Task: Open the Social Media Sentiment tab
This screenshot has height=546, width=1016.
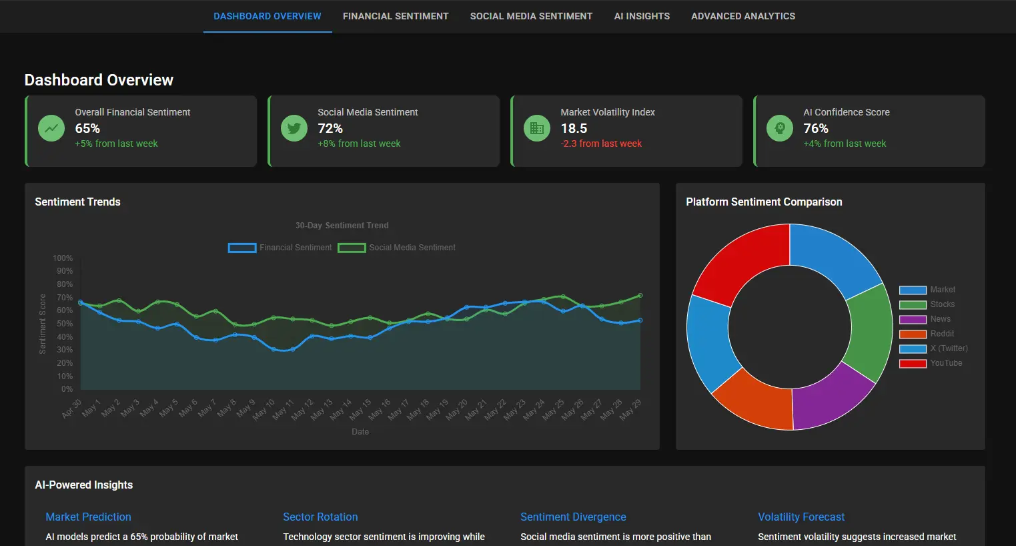Action: tap(531, 16)
